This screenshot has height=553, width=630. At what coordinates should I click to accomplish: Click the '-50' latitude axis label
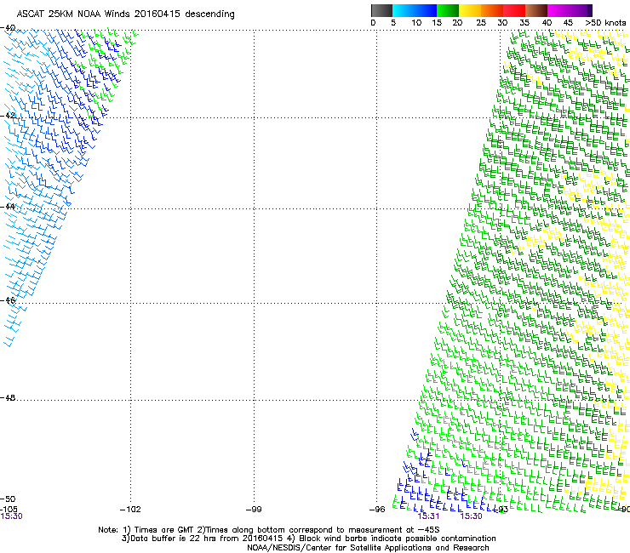pyautogui.click(x=8, y=499)
